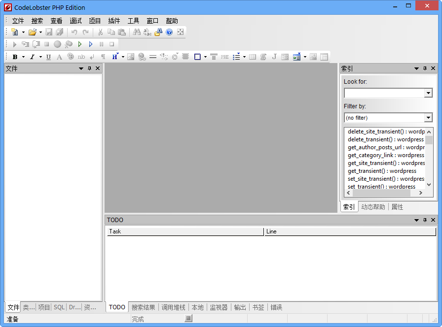Click the Paste clipboard icon
The width and height of the screenshot is (442, 327).
[x=122, y=32]
